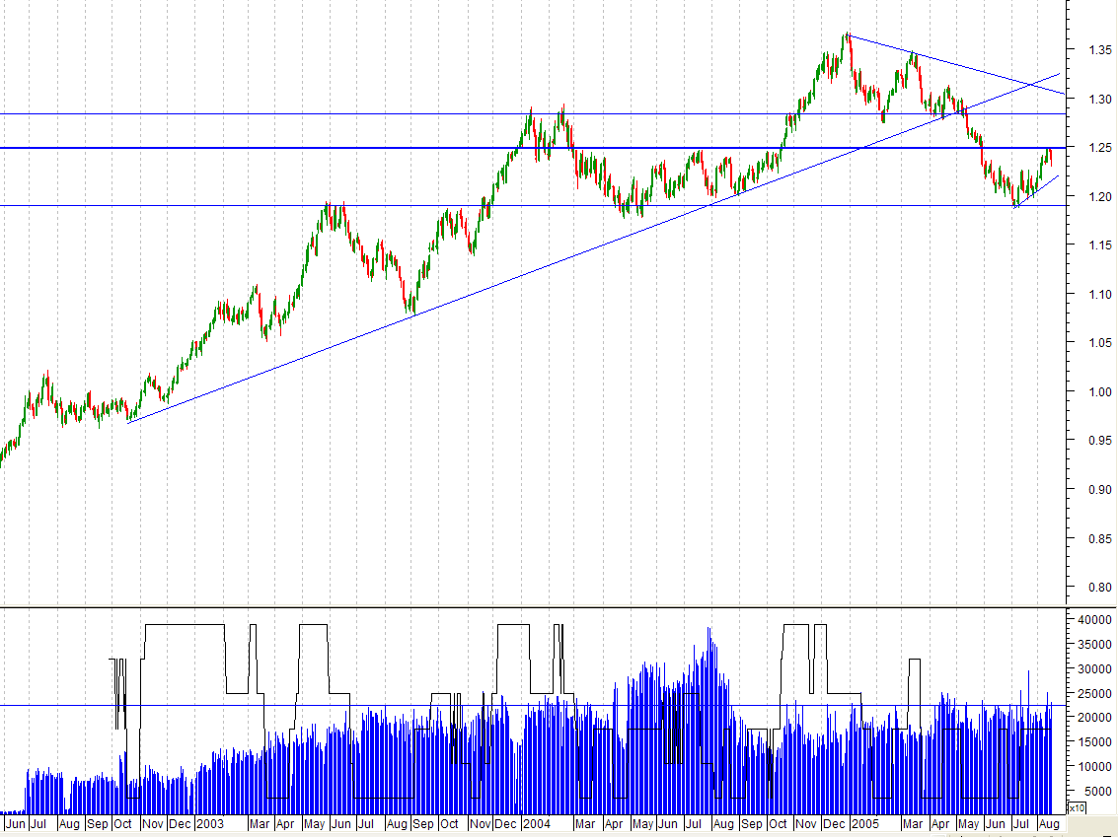1118x838 pixels.
Task: Click the thin black horizontal line near 1.29
Action: pyautogui.click(x=296, y=114)
